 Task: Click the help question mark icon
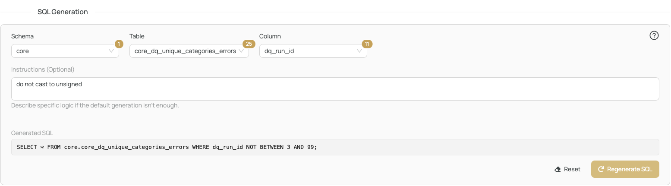(x=654, y=36)
